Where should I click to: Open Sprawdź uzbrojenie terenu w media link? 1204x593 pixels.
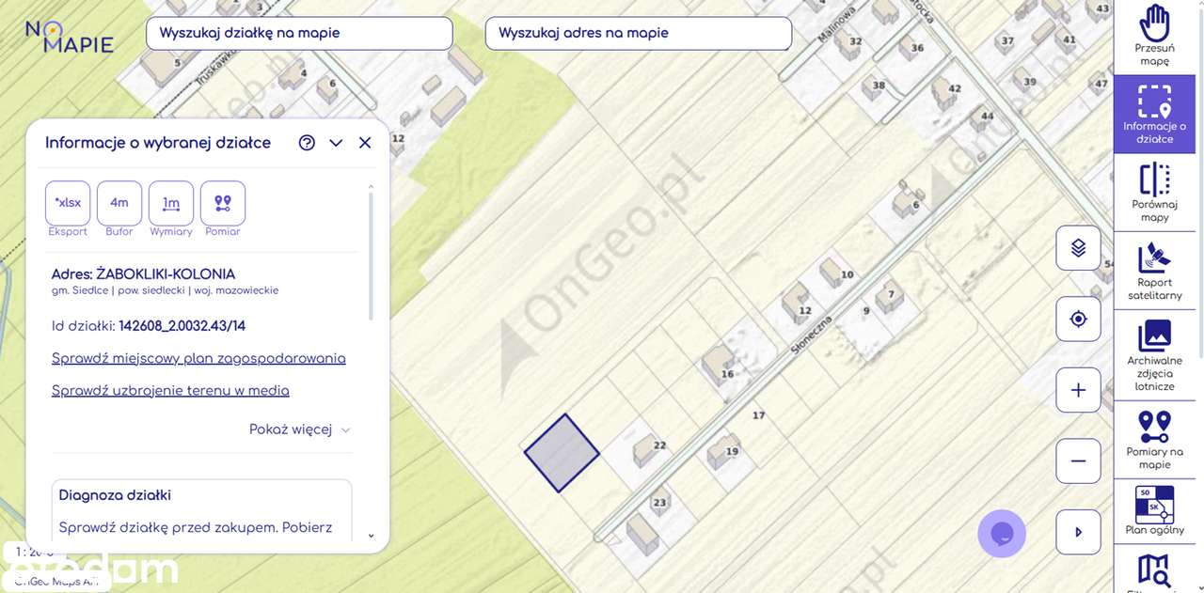(170, 390)
